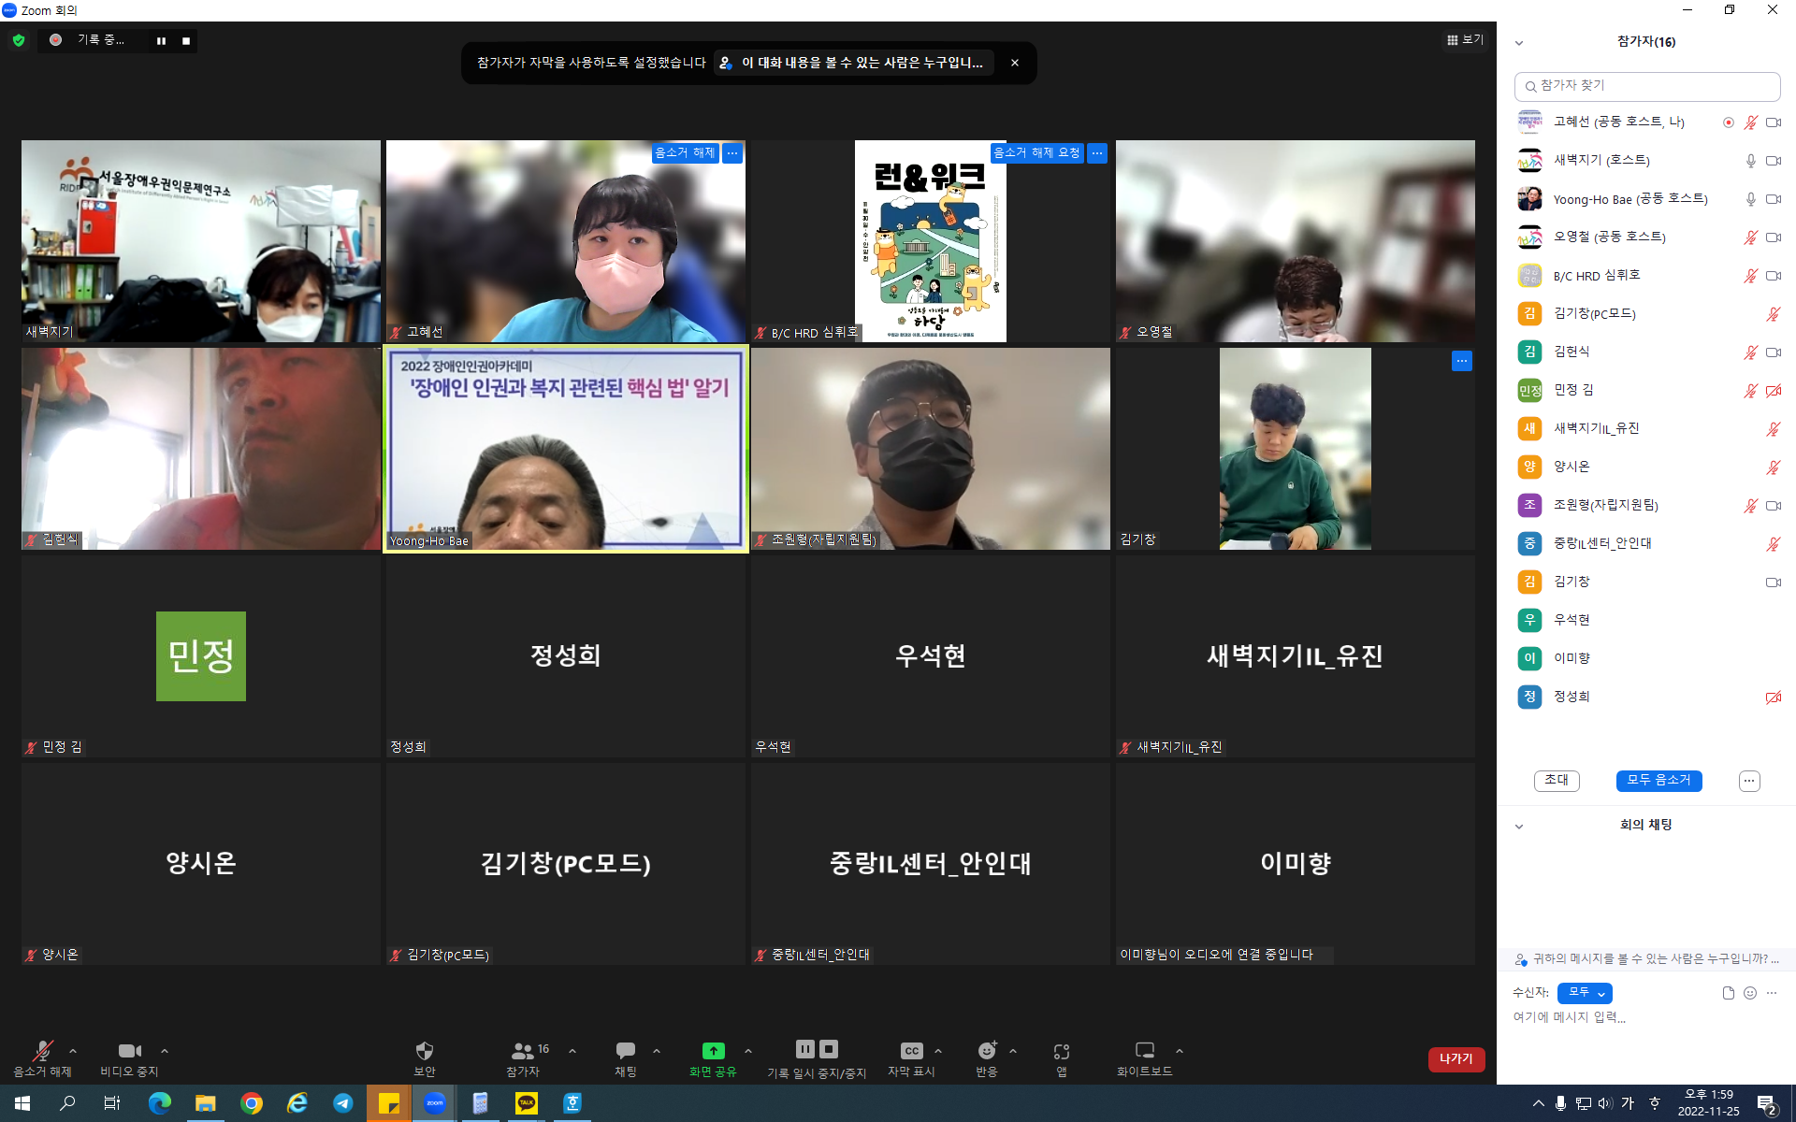Toggle stop video (비디오 중지) camera button
This screenshot has height=1122, width=1796.
click(x=129, y=1051)
